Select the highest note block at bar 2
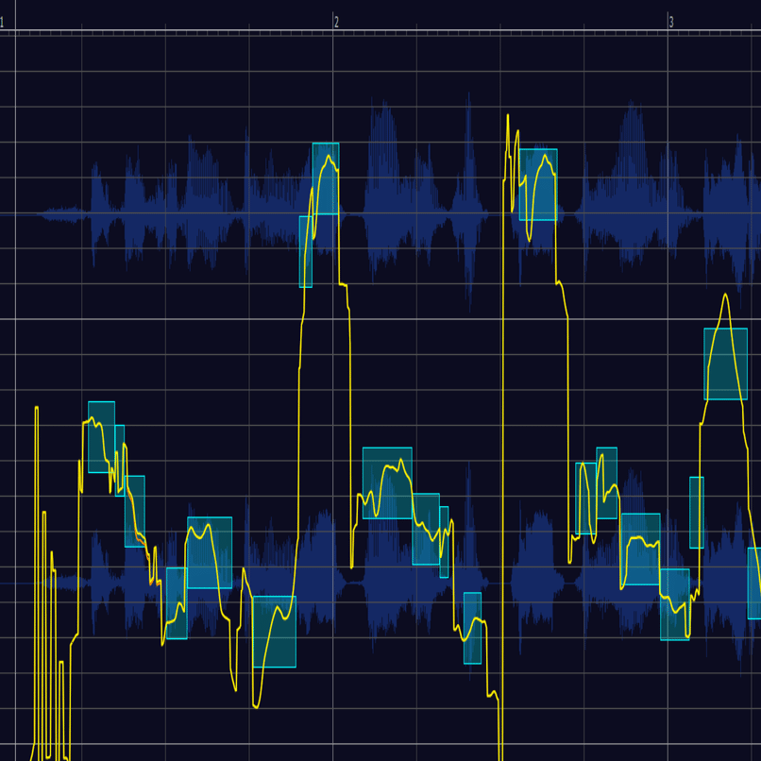The height and width of the screenshot is (761, 761). click(326, 178)
